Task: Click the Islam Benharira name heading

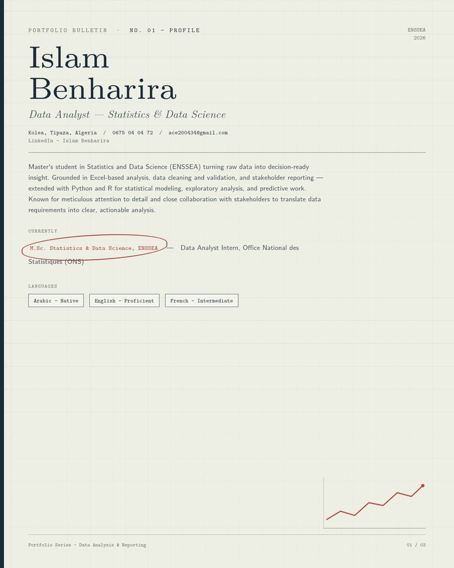Action: pyautogui.click(x=103, y=73)
